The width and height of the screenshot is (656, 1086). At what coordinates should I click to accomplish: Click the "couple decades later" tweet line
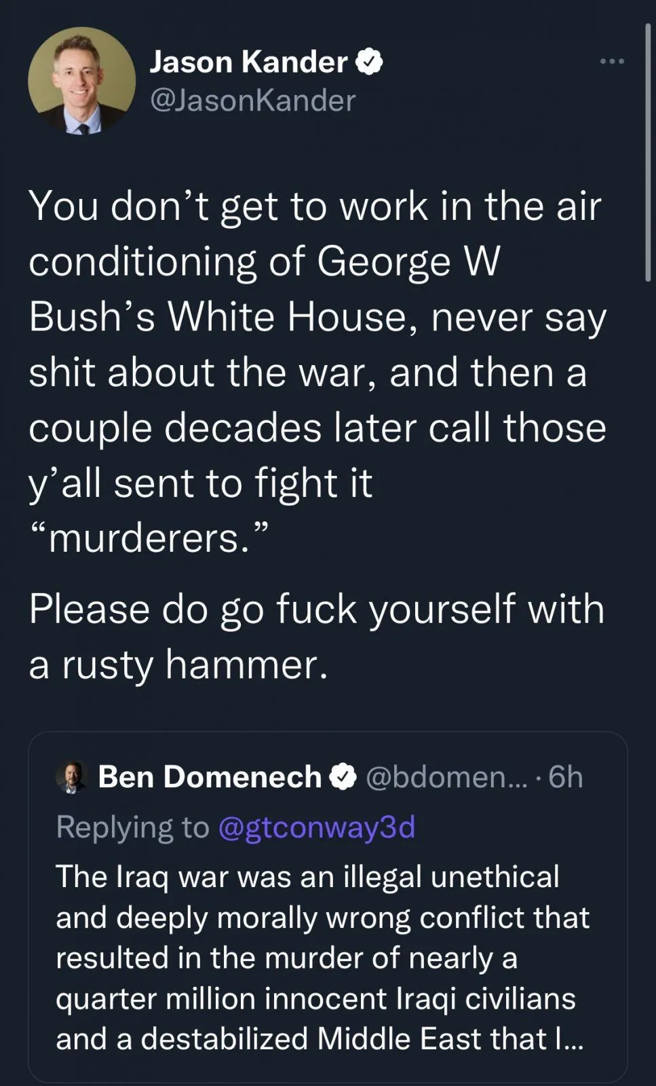[x=317, y=428]
